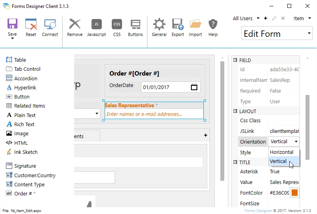Open the CSS editor

[x=116, y=25]
